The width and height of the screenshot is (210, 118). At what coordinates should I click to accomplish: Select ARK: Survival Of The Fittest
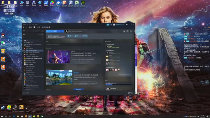coord(33,52)
